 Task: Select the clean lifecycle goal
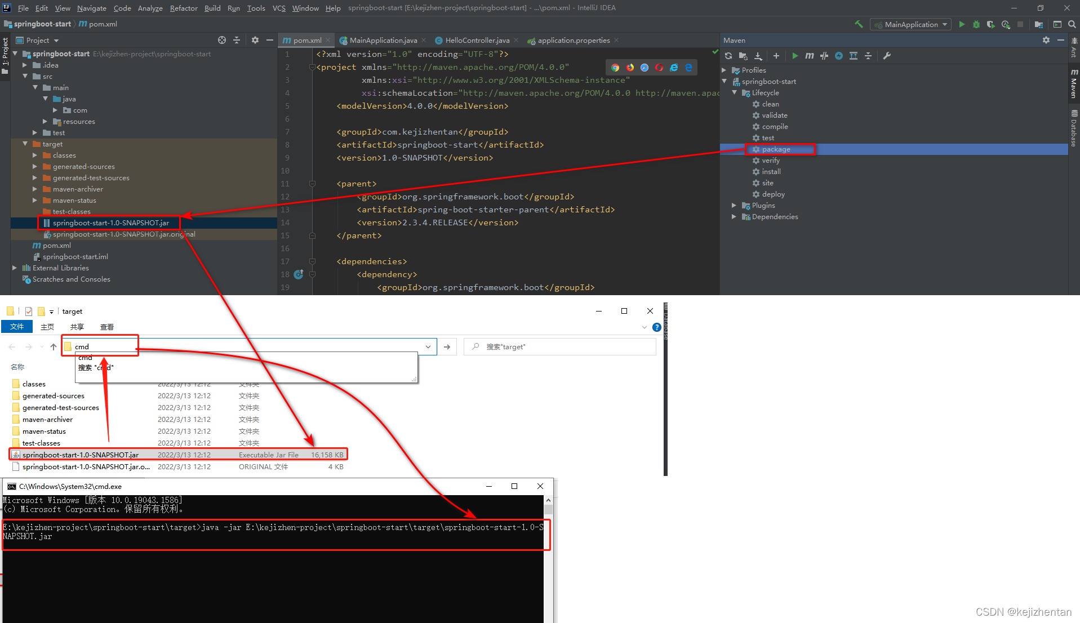point(770,104)
